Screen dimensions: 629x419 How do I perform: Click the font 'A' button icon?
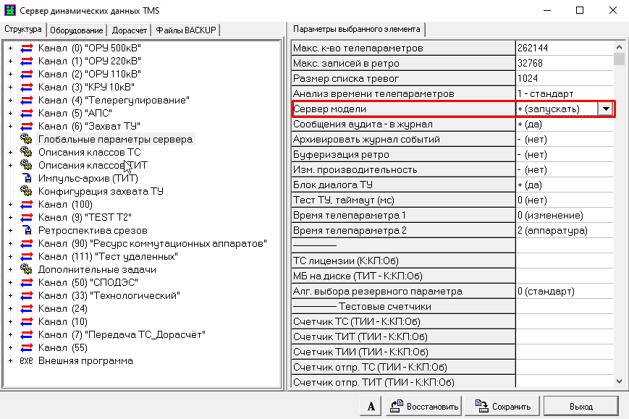[x=371, y=406]
